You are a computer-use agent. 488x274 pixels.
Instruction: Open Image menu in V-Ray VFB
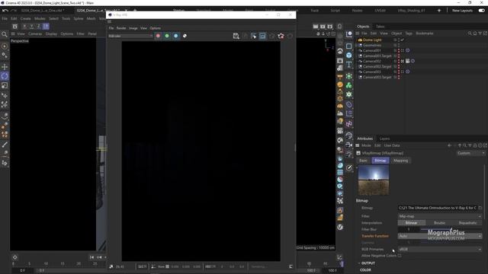133,28
